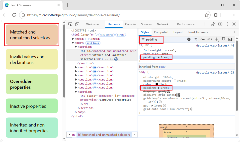
Task: Click the black color swatch
Action: [157, 84]
